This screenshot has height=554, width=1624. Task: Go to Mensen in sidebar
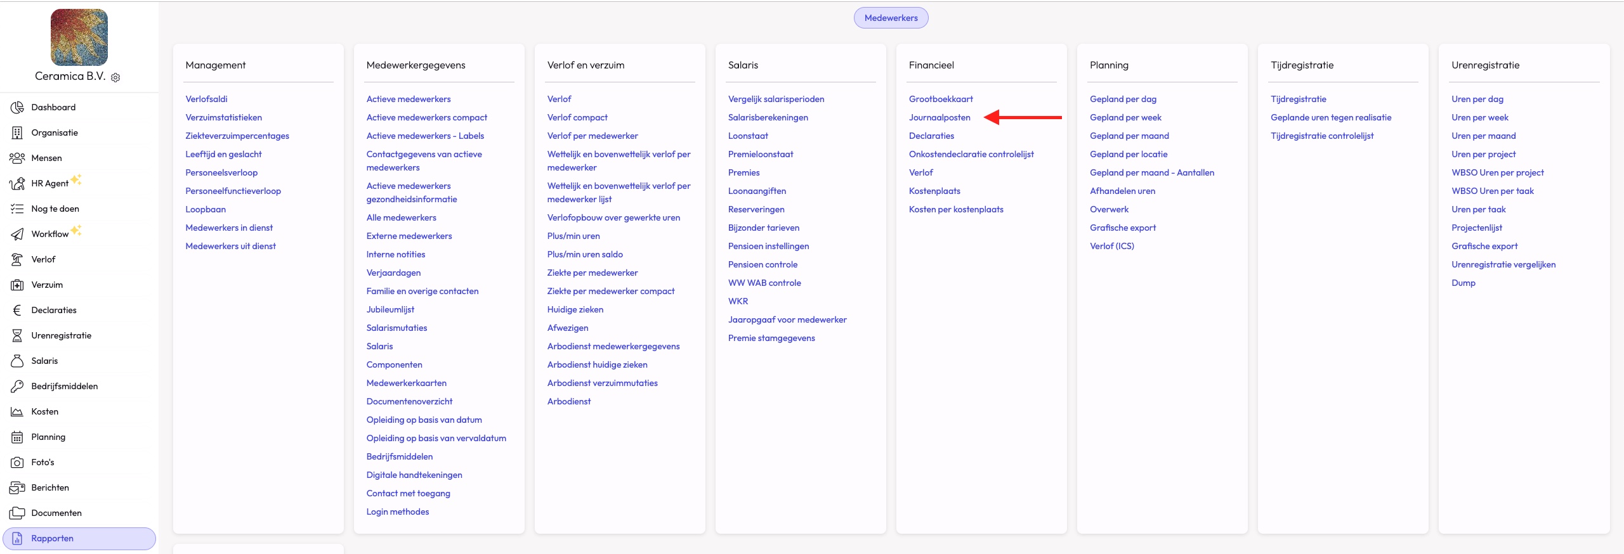click(x=46, y=158)
